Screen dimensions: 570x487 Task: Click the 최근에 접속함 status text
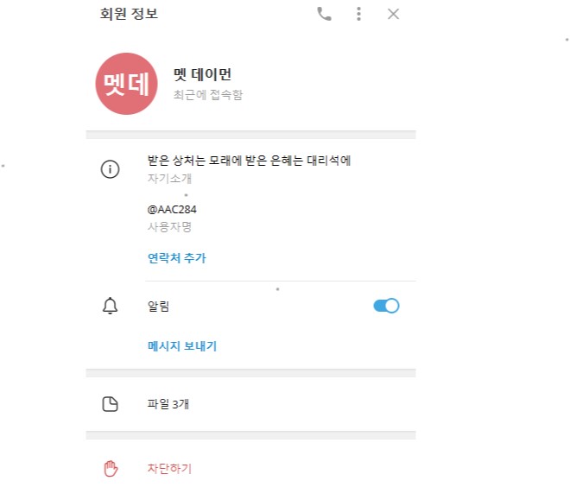tap(208, 95)
